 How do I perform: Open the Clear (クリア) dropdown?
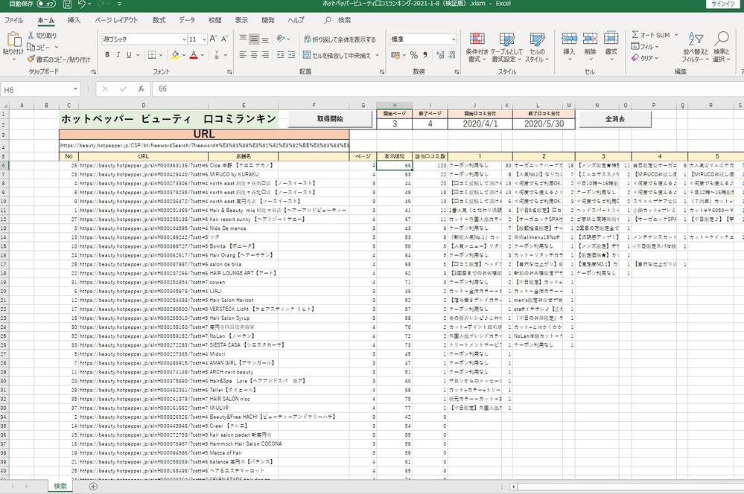click(x=644, y=58)
